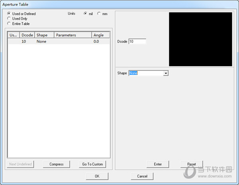239x185 pixels.
Task: Dismiss the dialog with Cancel
Action: tap(142, 176)
